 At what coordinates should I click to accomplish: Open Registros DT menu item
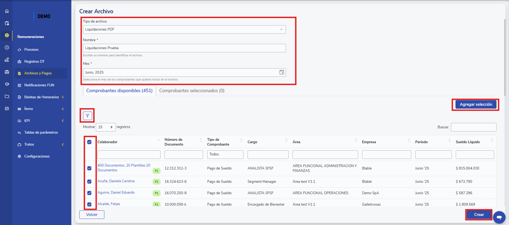[34, 62]
